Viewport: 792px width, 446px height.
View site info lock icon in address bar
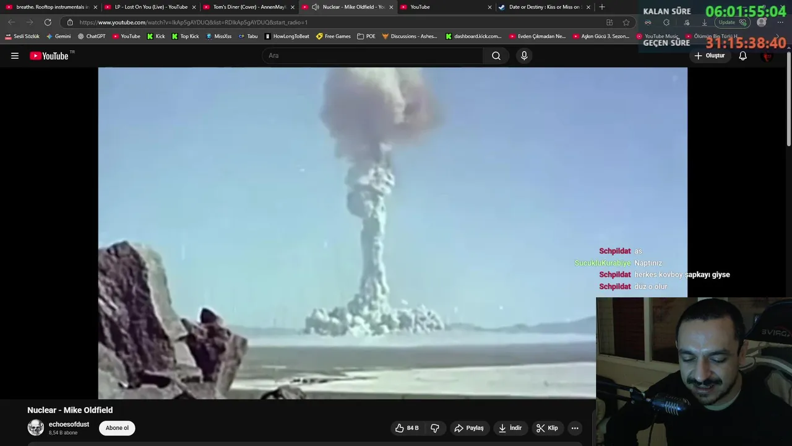70,22
